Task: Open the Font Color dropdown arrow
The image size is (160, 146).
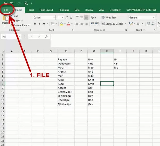Action: (x=72, y=24)
